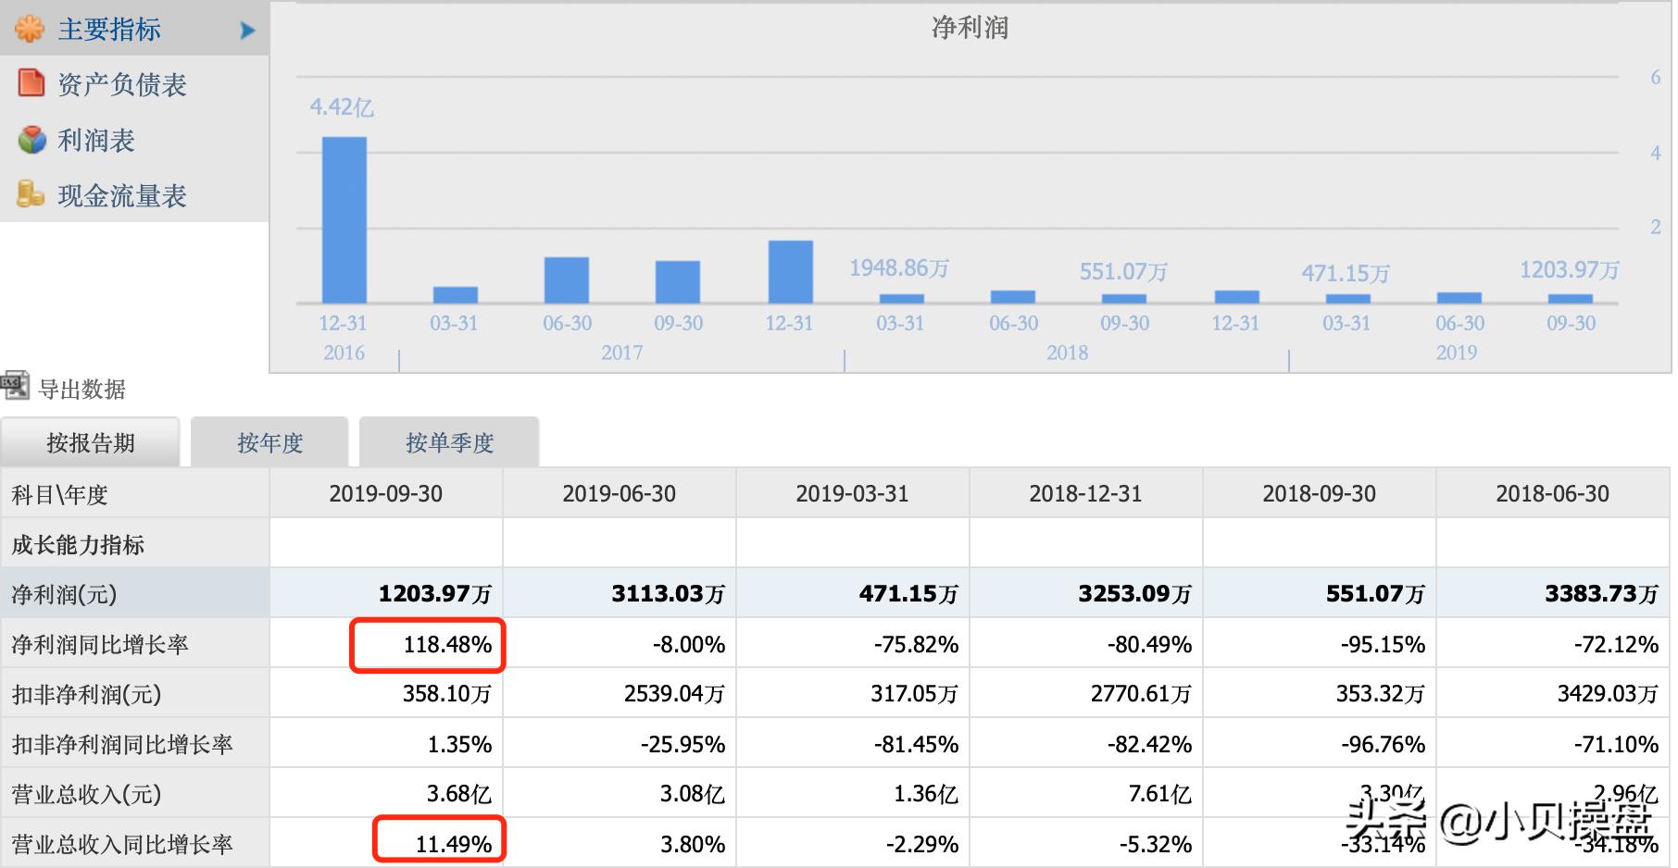
Task: Select the 2017 03-31 chart bar
Action: coord(456,295)
